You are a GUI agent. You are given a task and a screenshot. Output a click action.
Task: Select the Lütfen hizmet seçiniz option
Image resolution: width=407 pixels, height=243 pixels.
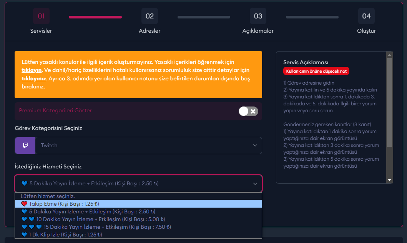coord(138,196)
